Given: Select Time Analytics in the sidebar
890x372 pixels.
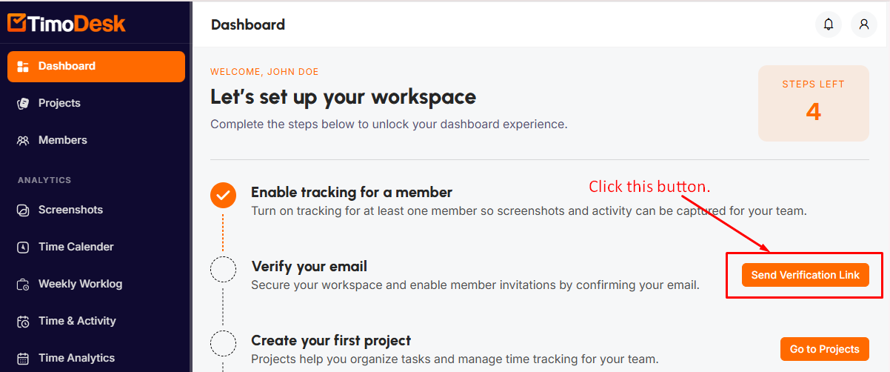Looking at the screenshot, I should pyautogui.click(x=76, y=358).
